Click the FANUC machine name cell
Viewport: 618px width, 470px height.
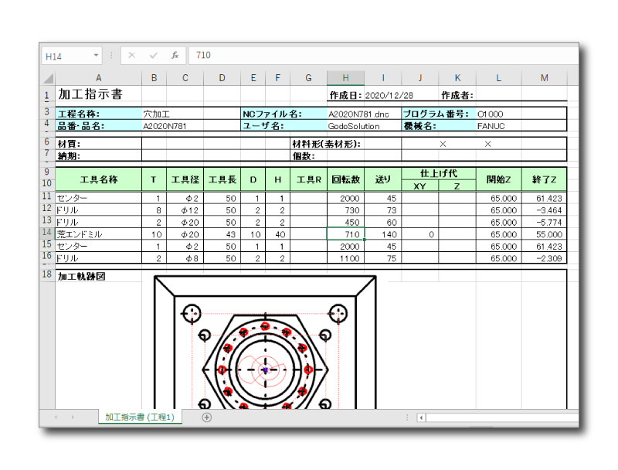tap(521, 126)
